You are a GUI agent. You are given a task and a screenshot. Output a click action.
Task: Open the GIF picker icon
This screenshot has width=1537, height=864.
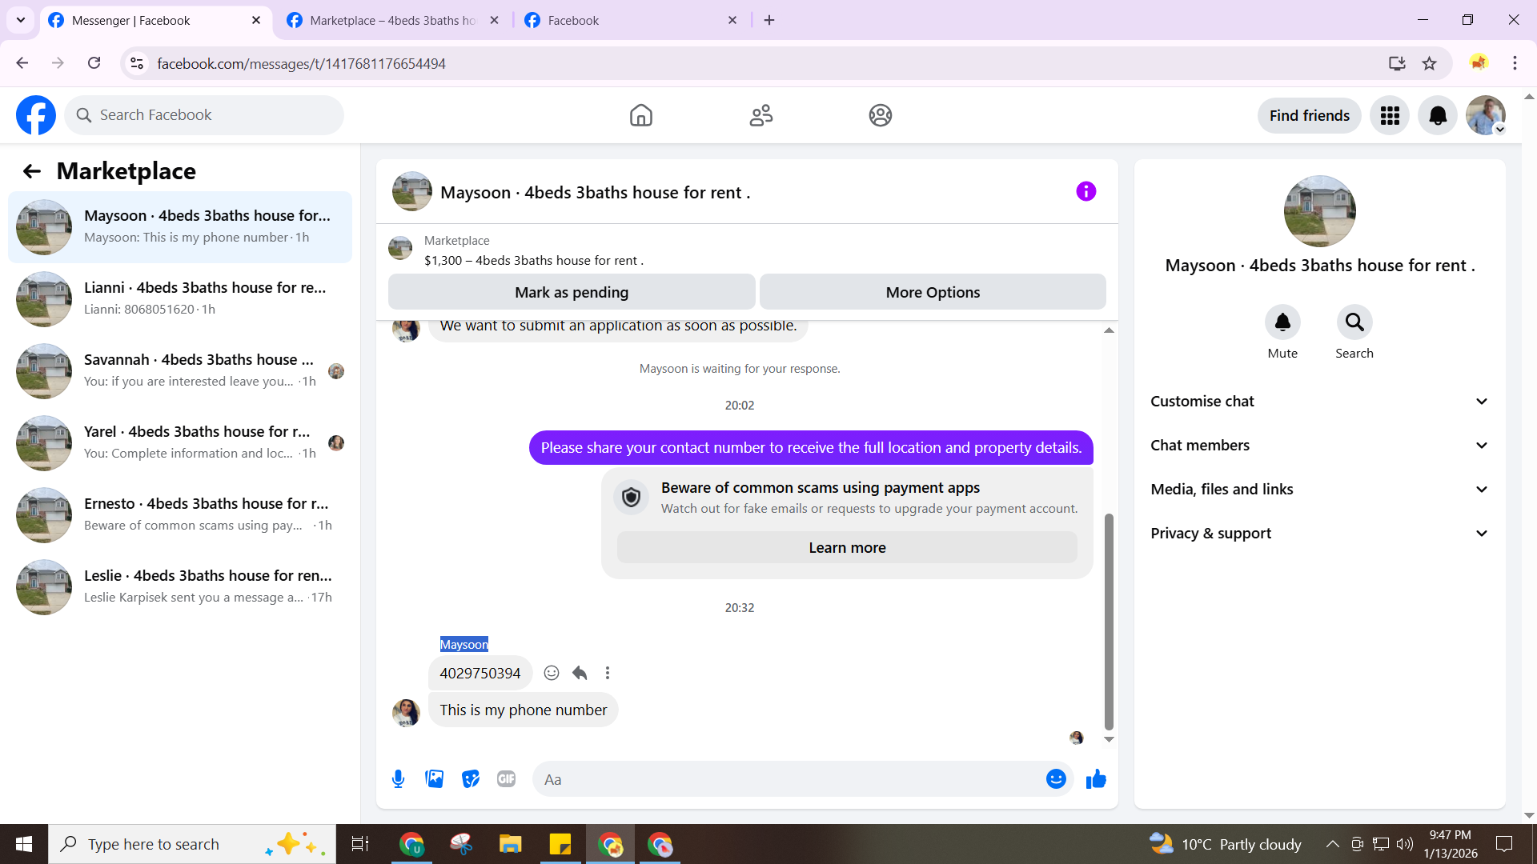point(506,779)
